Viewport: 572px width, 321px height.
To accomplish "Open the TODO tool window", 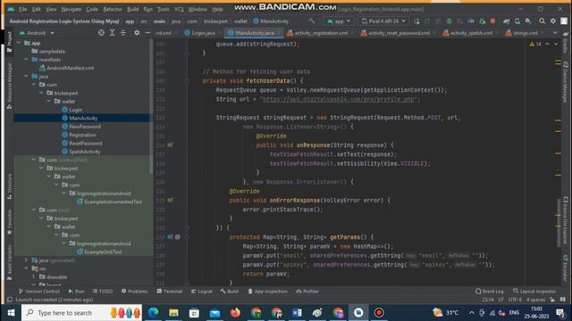I will tap(103, 292).
